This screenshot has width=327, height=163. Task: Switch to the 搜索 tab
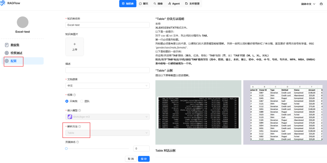(158, 4)
